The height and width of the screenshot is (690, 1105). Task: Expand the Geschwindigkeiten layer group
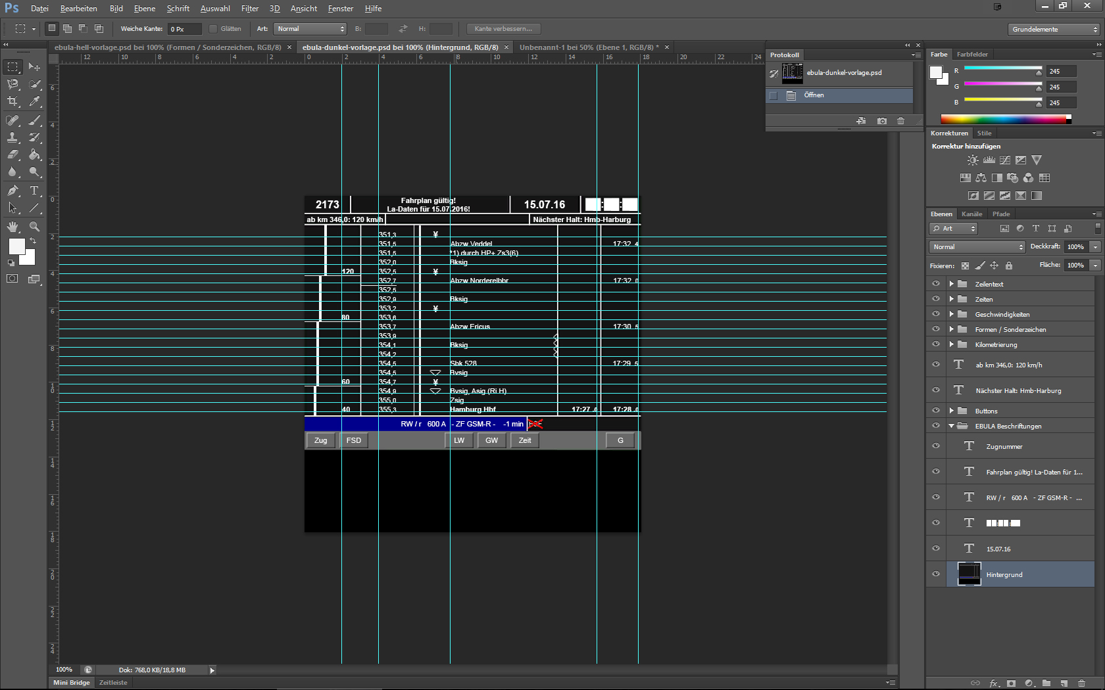[x=951, y=314]
